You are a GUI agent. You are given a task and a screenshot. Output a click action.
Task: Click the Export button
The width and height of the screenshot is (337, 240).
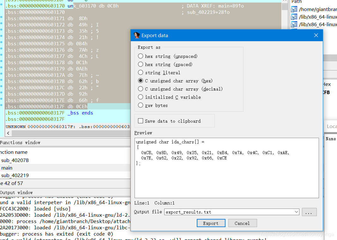point(211,223)
